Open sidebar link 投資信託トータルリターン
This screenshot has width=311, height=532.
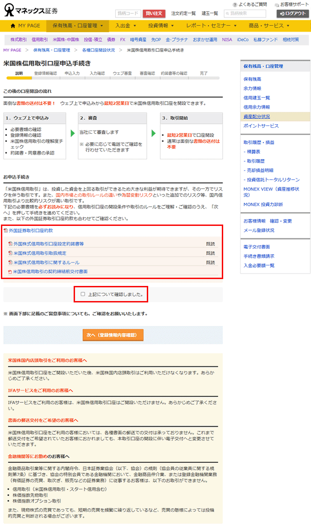tap(272, 180)
